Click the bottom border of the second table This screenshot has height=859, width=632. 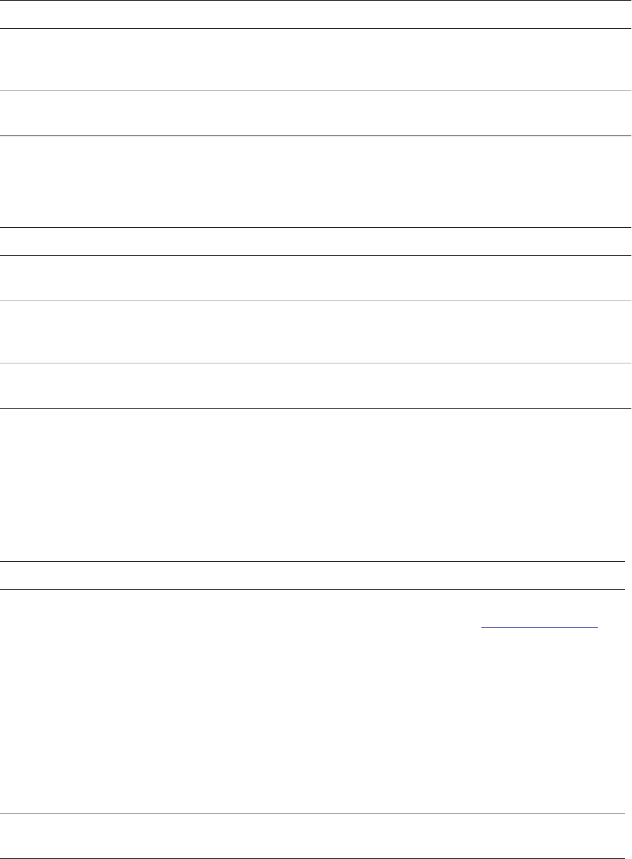pos(316,409)
